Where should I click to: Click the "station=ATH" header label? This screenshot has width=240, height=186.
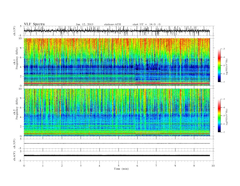112,24
